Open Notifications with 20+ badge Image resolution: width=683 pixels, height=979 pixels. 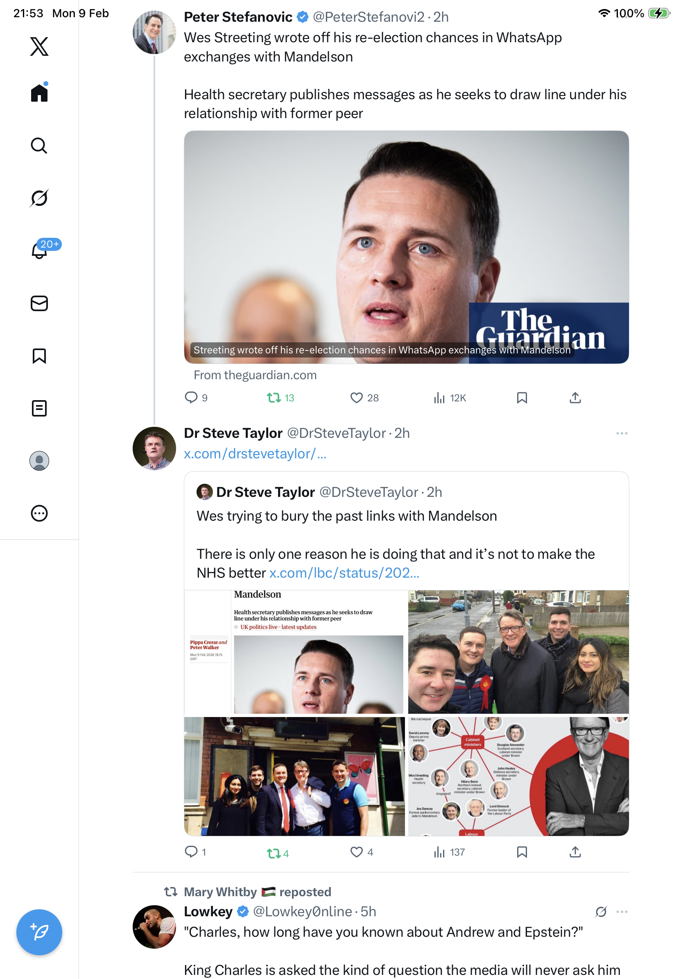click(x=39, y=250)
